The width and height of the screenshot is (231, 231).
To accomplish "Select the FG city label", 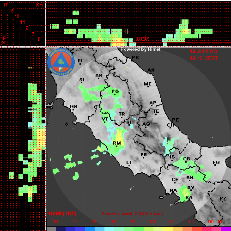I will pos(216,162).
